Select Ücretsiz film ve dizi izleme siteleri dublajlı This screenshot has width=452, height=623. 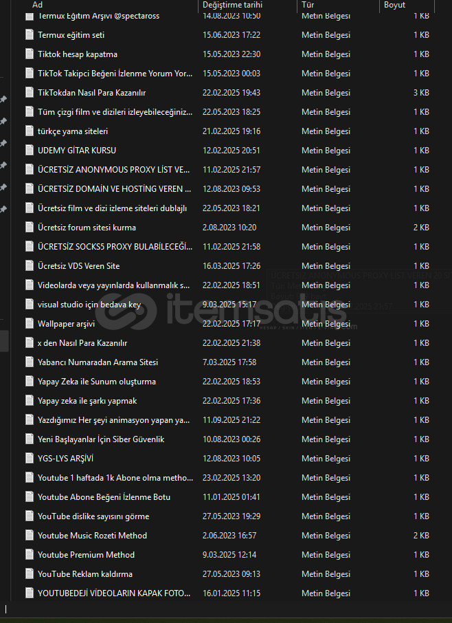click(x=112, y=208)
